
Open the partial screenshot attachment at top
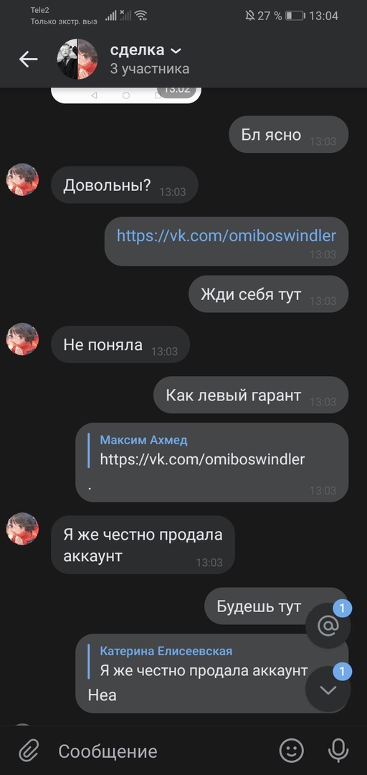(x=126, y=95)
